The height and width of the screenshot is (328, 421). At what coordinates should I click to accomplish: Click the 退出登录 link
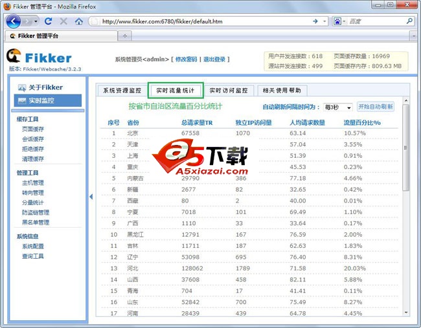pos(214,60)
